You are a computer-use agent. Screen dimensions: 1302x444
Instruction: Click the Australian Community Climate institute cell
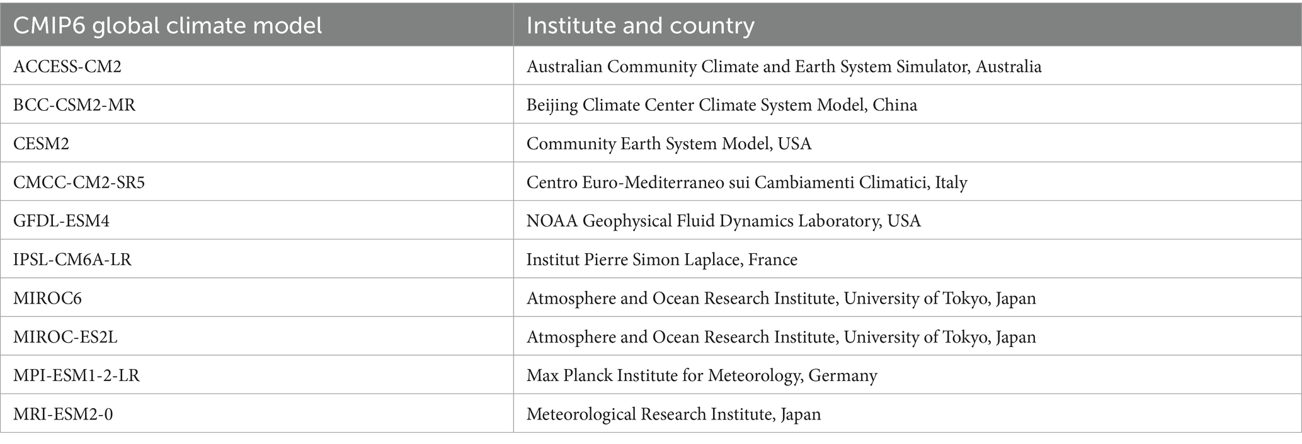click(908, 65)
